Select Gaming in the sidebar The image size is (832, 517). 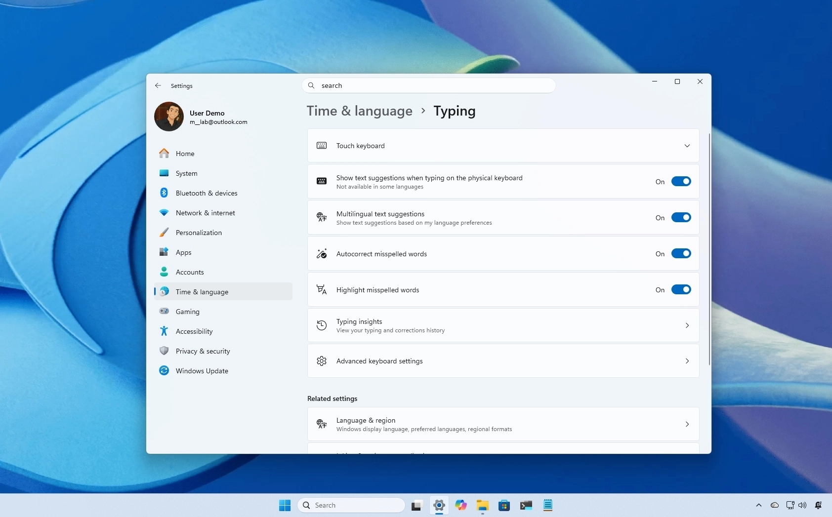pyautogui.click(x=188, y=312)
